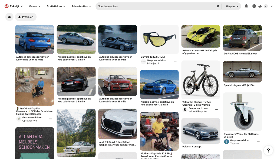The image size is (277, 159).
Task: Click the QjfsdwqStore advertiser avatar
Action: 19,119
